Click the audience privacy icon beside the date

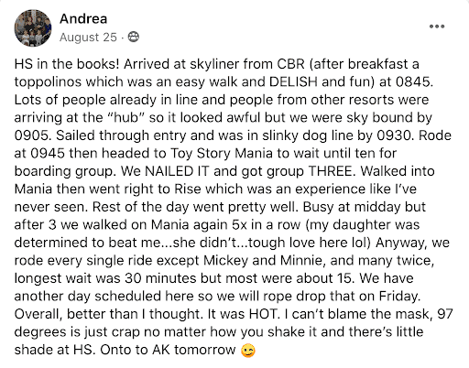pos(133,38)
